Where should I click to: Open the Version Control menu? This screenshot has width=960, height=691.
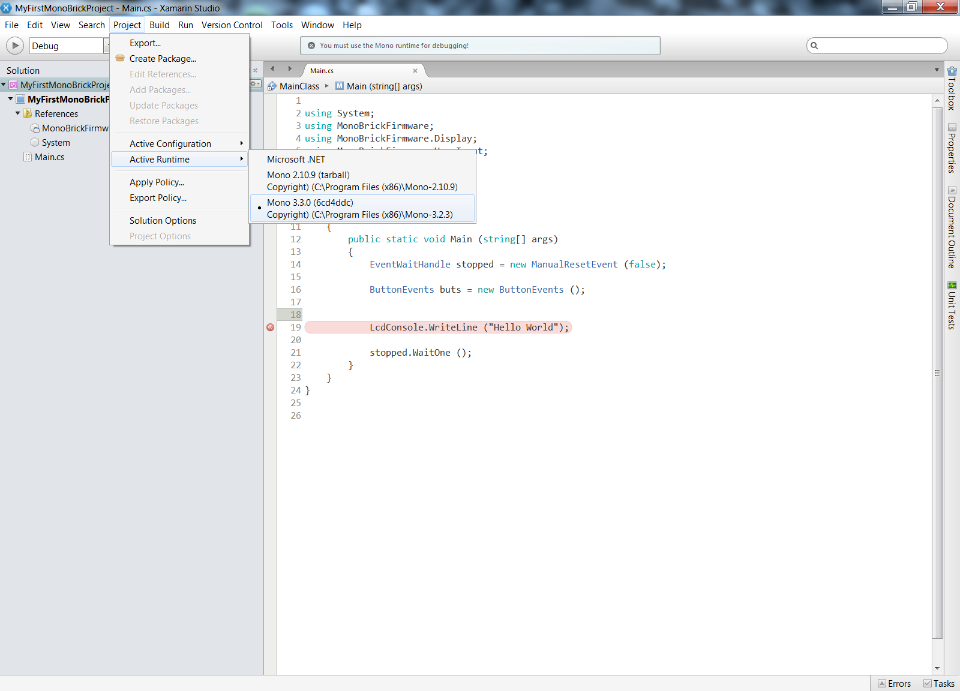(x=232, y=25)
